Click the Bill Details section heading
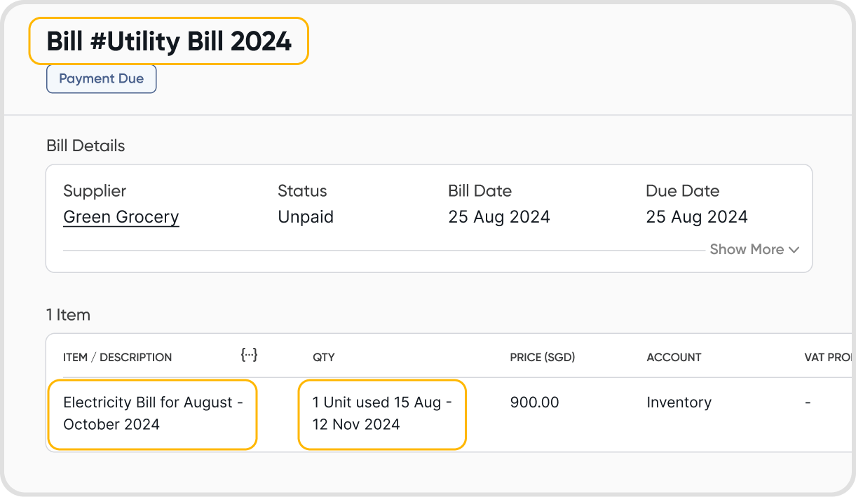Screen dimensions: 856x497 click(86, 146)
